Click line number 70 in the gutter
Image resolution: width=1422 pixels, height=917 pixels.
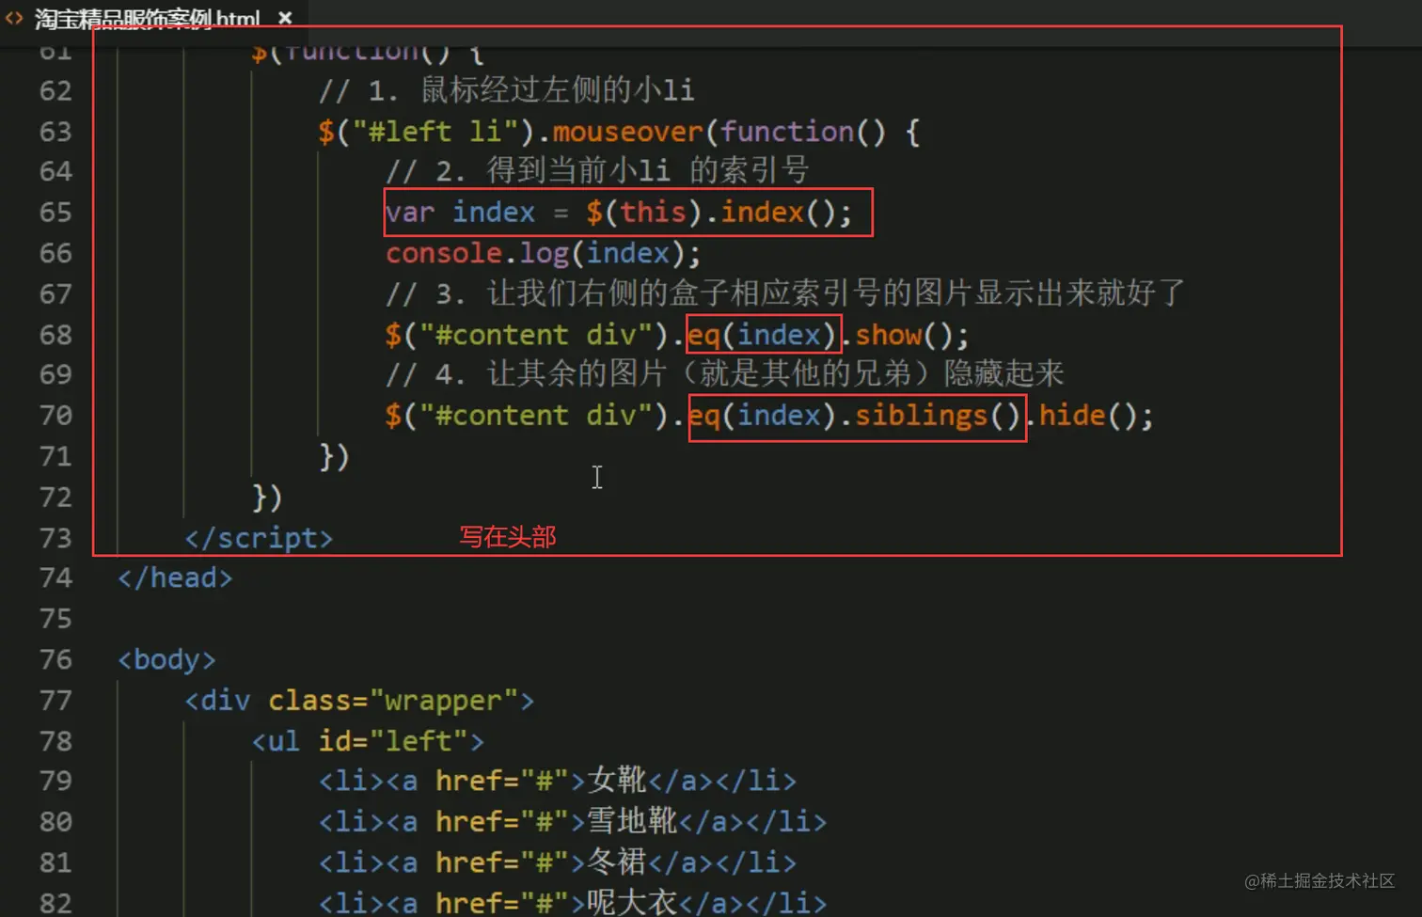(x=55, y=416)
